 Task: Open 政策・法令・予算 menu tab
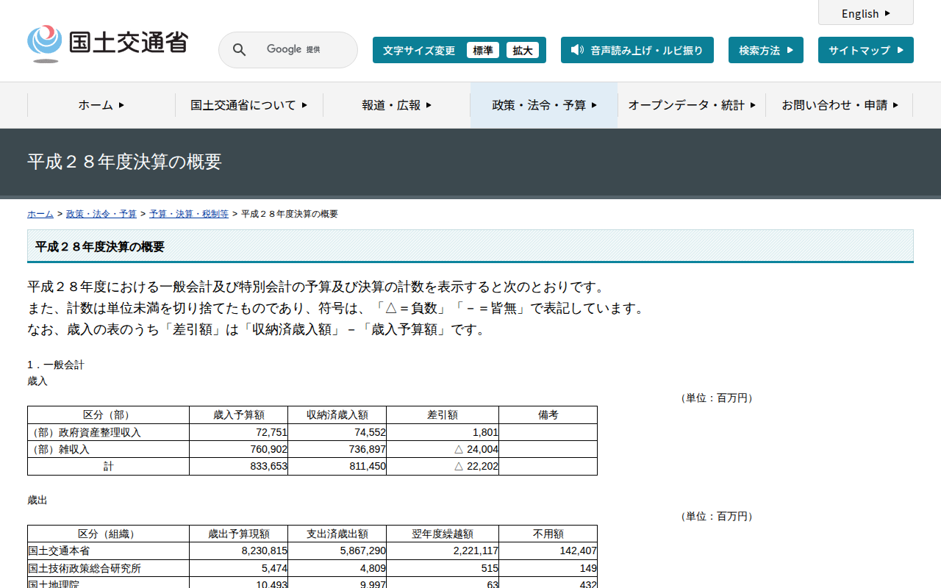coord(544,105)
